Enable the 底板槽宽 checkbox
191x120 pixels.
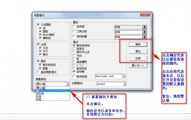point(74,62)
